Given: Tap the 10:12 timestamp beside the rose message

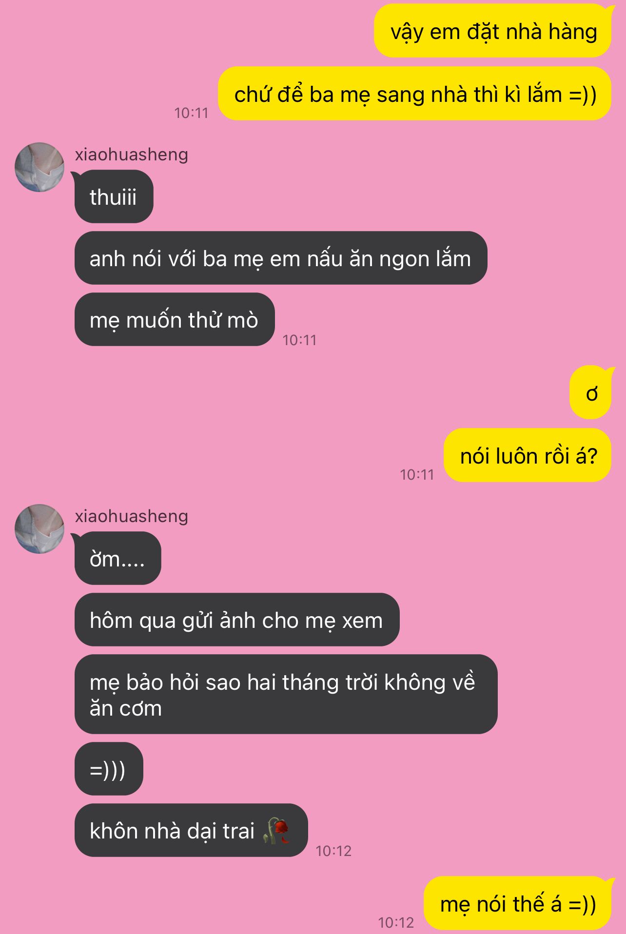Looking at the screenshot, I should coord(333,851).
